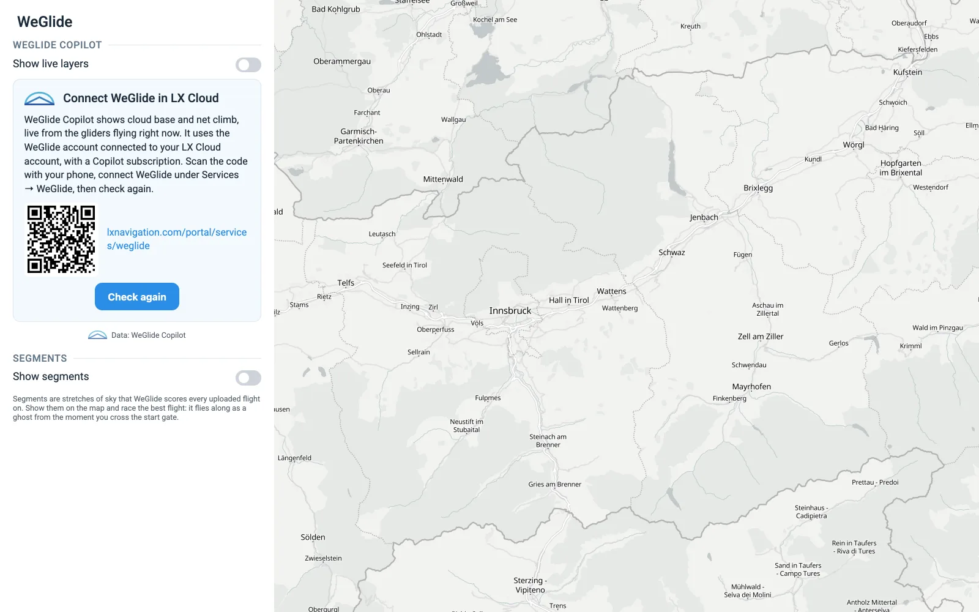Select the Bad Kohlgrub map label
979x612 pixels.
coord(336,9)
